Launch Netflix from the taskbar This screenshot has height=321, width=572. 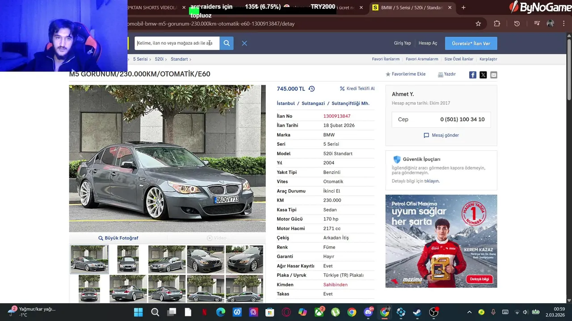click(204, 312)
